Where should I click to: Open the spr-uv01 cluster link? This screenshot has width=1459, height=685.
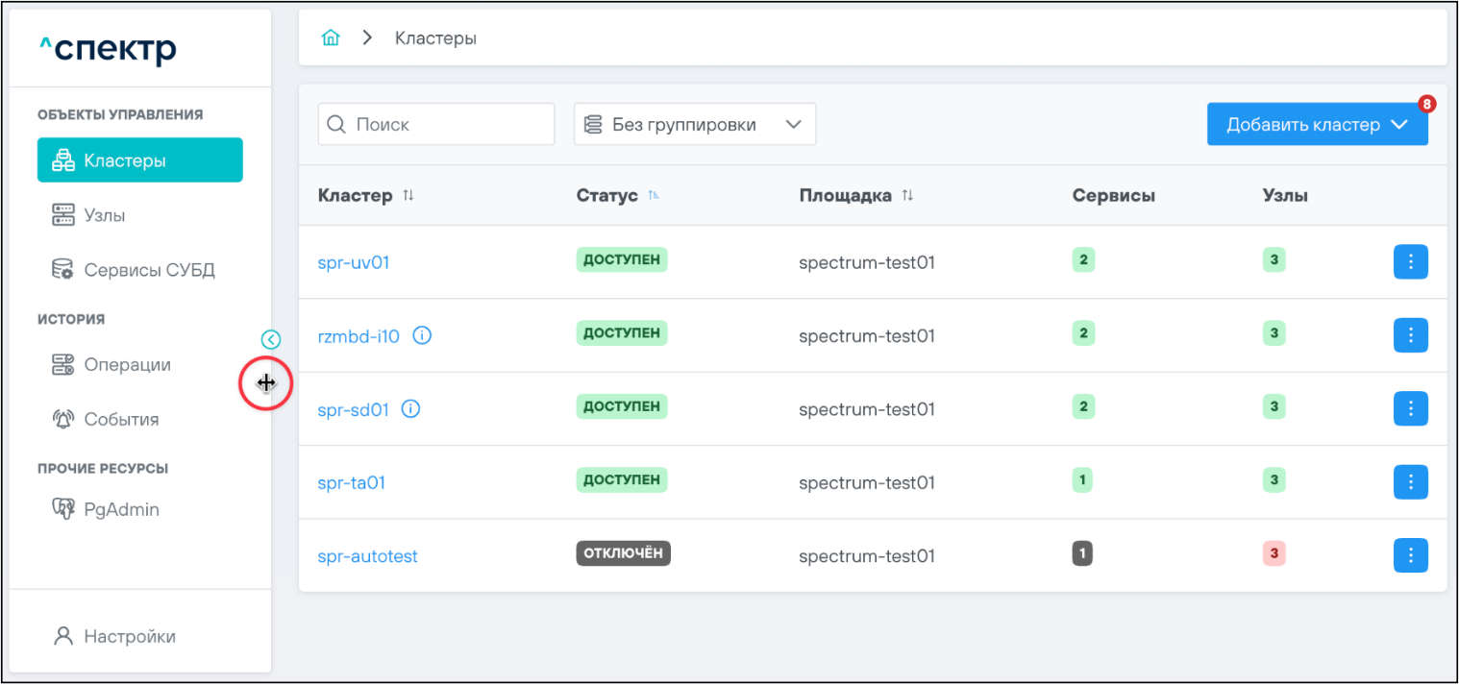click(x=354, y=262)
